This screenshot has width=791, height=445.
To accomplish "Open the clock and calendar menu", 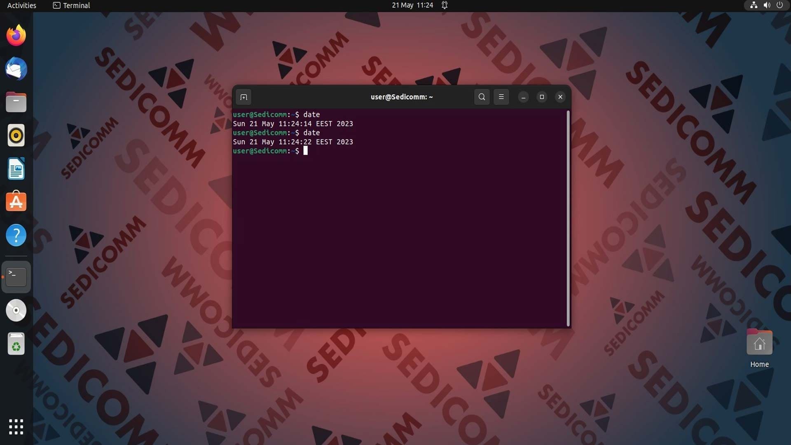I will pos(412,5).
